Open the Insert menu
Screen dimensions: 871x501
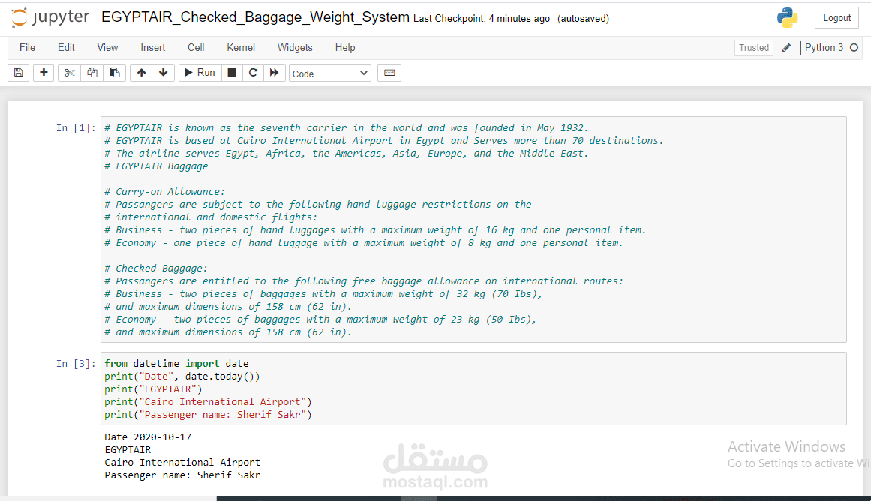point(153,48)
